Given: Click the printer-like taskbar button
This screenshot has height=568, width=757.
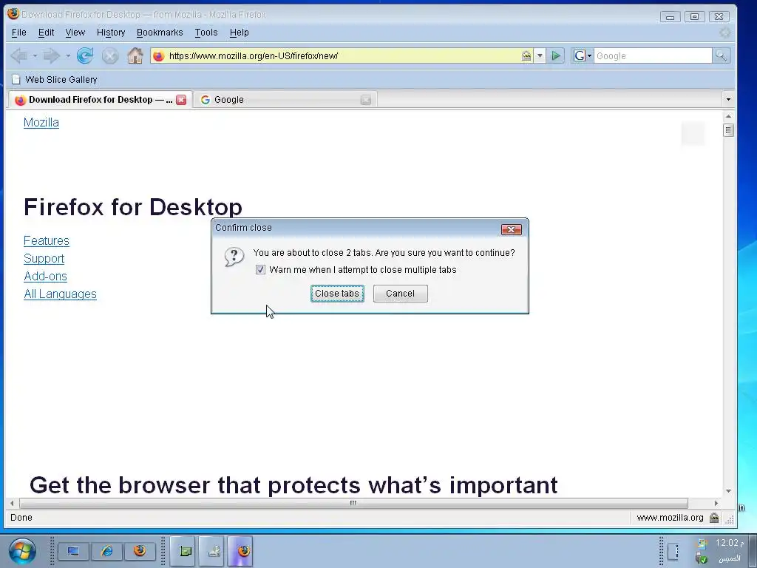Looking at the screenshot, I should [212, 551].
